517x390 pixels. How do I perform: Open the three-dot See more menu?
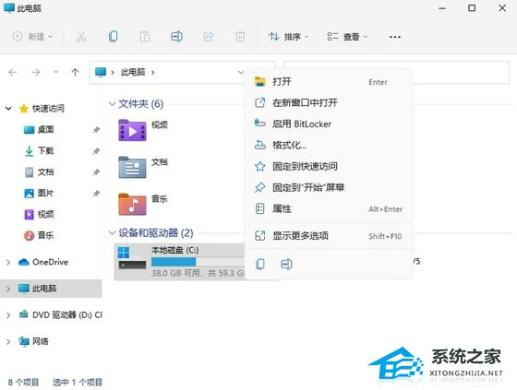(395, 37)
